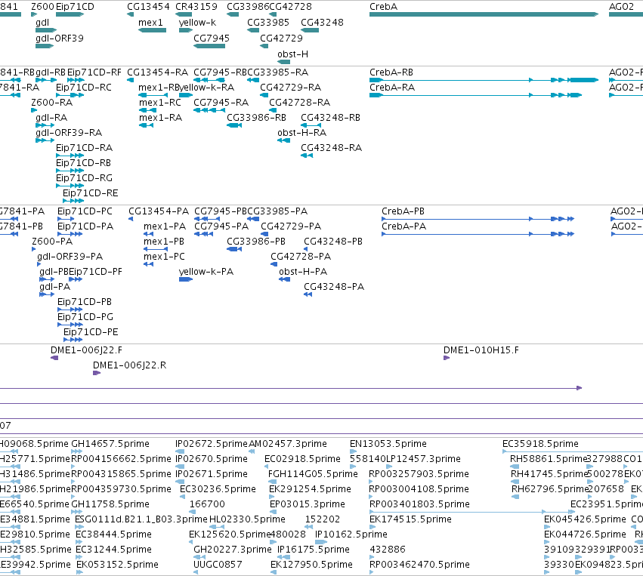Click the EK174515.5prime EST label
The width and height of the screenshot is (643, 576).
point(410,519)
